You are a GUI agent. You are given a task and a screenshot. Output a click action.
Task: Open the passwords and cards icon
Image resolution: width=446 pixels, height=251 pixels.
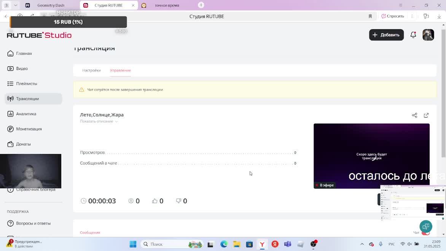point(426,16)
